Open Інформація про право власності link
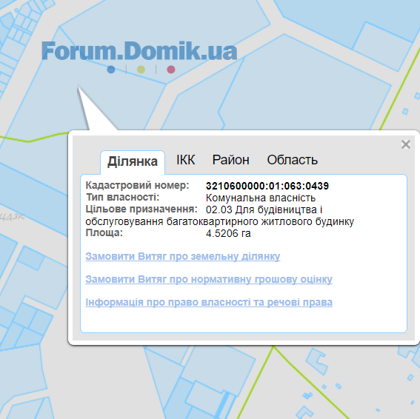The height and width of the screenshot is (419, 420). 209,302
